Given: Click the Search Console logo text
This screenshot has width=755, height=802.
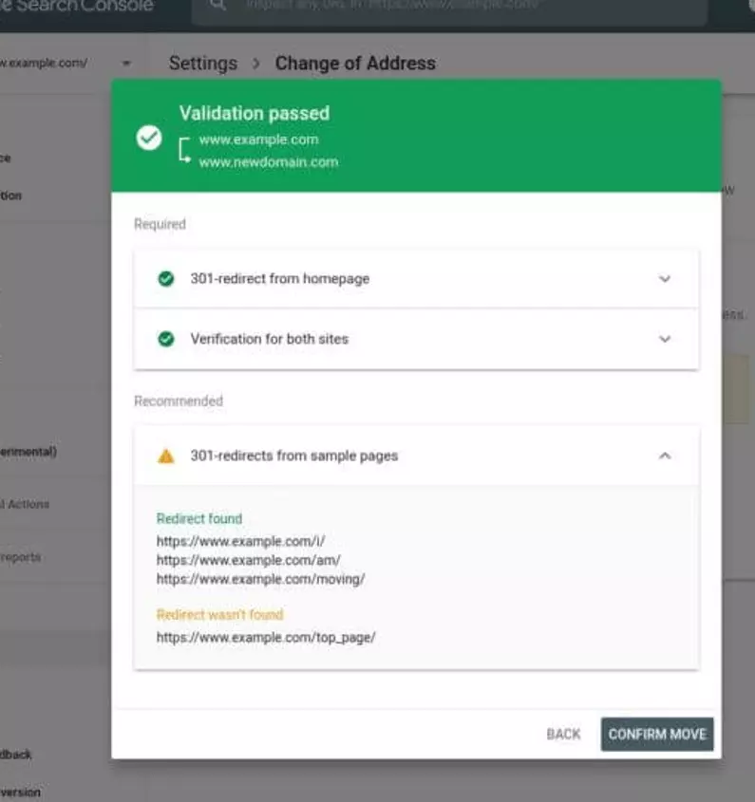Looking at the screenshot, I should click(77, 5).
